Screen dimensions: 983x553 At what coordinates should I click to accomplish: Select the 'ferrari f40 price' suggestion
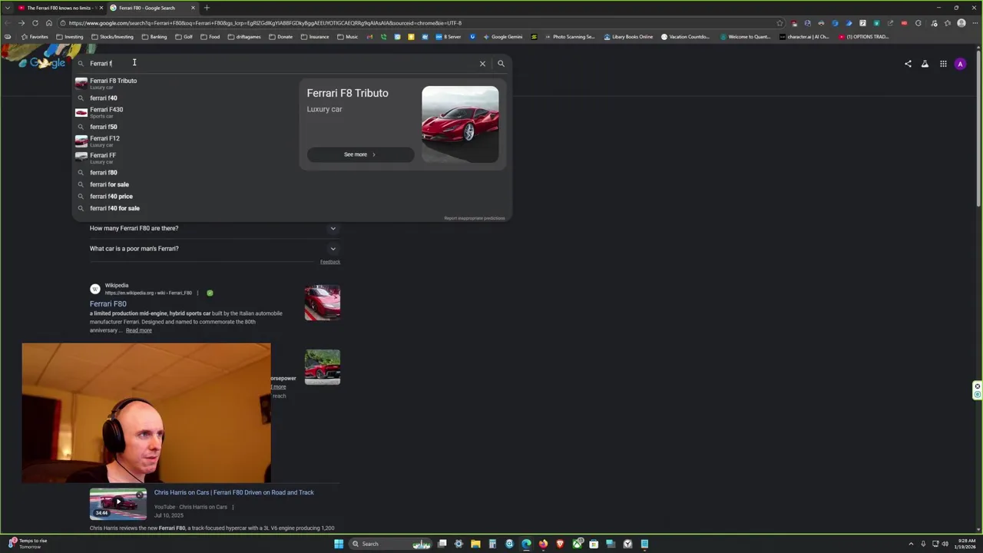click(x=184, y=197)
